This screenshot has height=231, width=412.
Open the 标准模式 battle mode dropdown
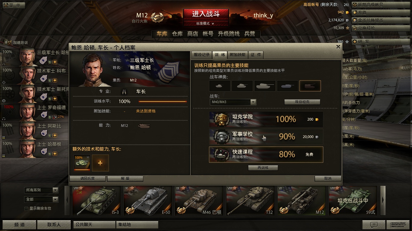pyautogui.click(x=205, y=23)
